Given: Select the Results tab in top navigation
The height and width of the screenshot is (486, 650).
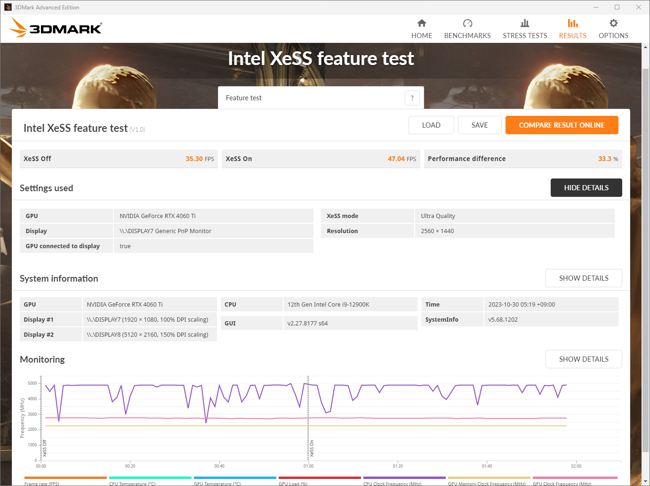Looking at the screenshot, I should pos(572,29).
